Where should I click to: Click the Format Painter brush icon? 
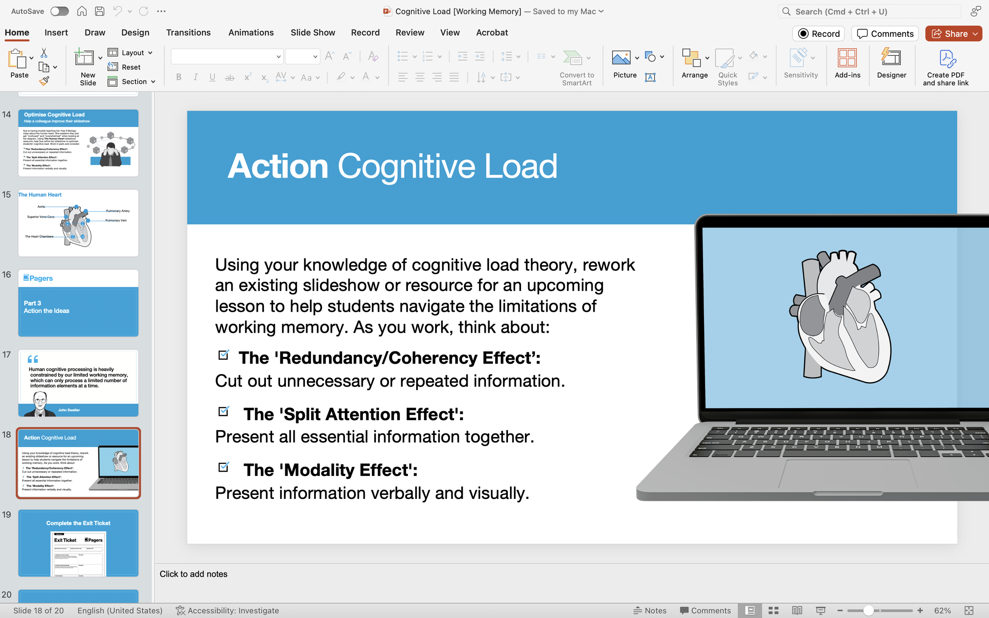(x=44, y=81)
